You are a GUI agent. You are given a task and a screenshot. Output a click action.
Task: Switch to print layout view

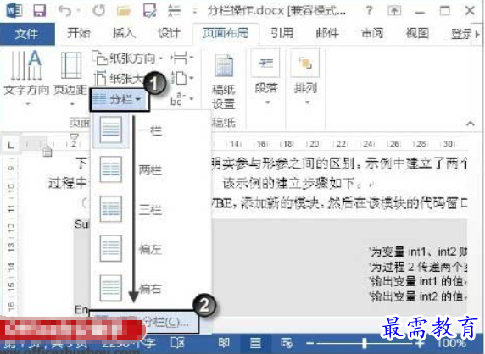(x=255, y=343)
